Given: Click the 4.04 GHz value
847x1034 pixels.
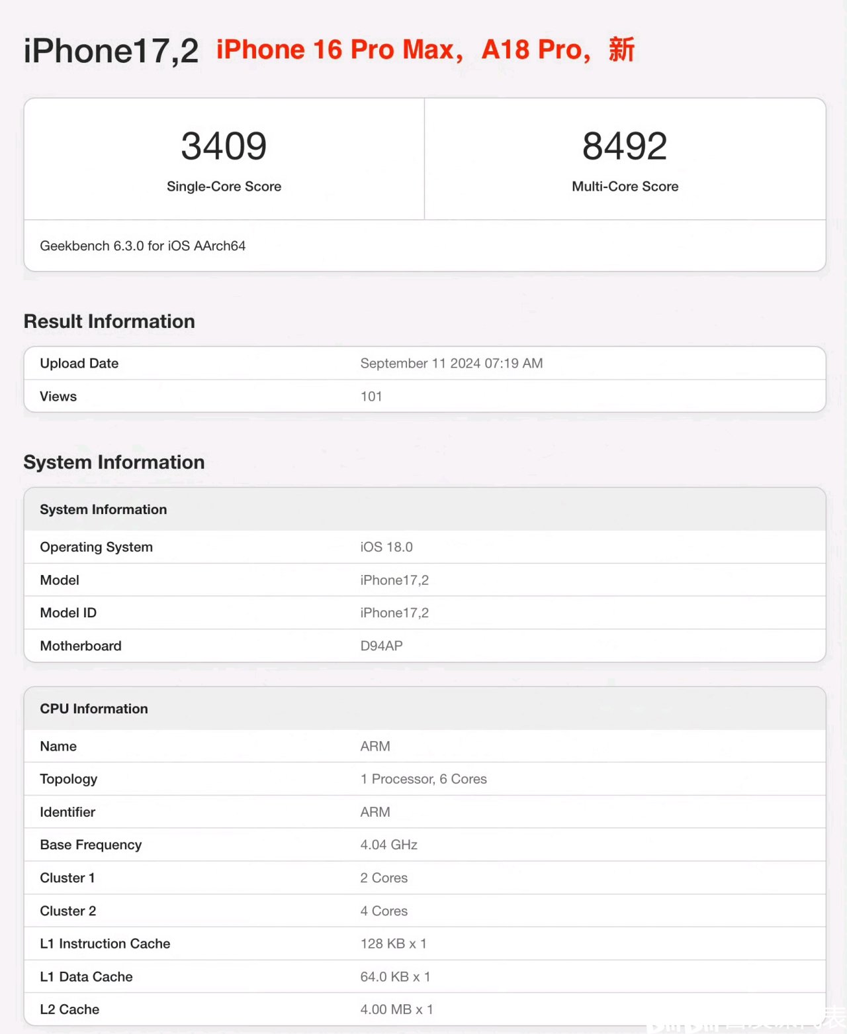Looking at the screenshot, I should pyautogui.click(x=389, y=845).
